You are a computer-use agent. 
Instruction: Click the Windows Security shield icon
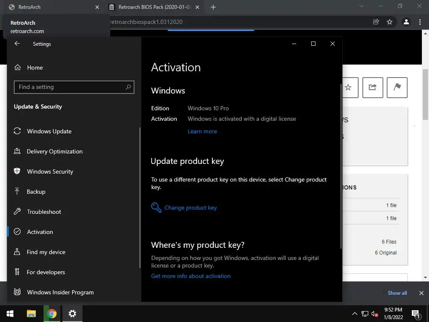tap(17, 171)
